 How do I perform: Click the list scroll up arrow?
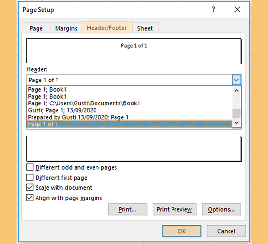[x=237, y=91]
